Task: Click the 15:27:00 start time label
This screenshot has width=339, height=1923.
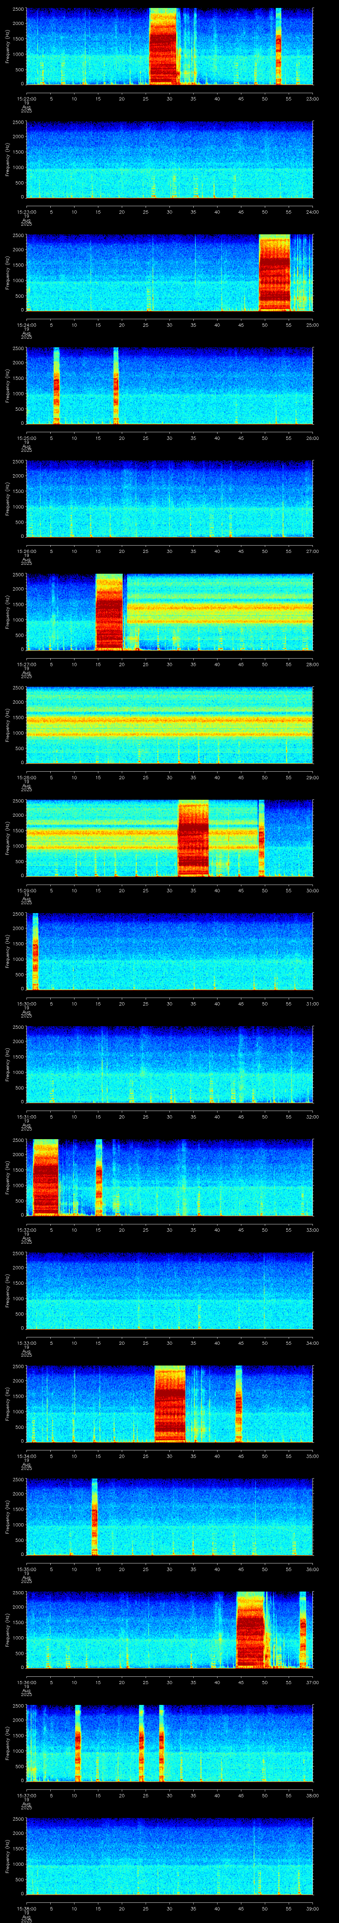Action: [x=26, y=665]
